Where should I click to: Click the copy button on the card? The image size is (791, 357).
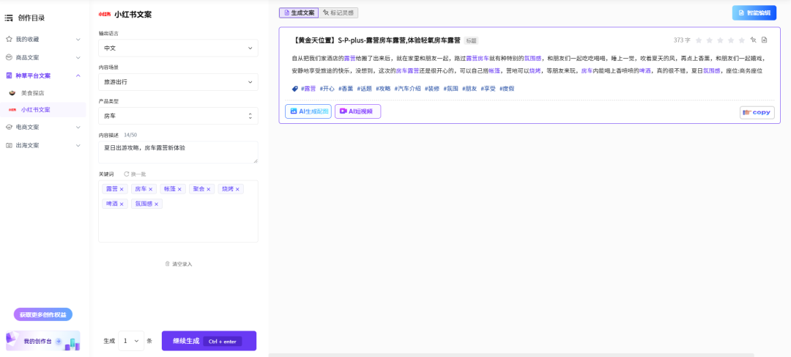[x=757, y=112]
